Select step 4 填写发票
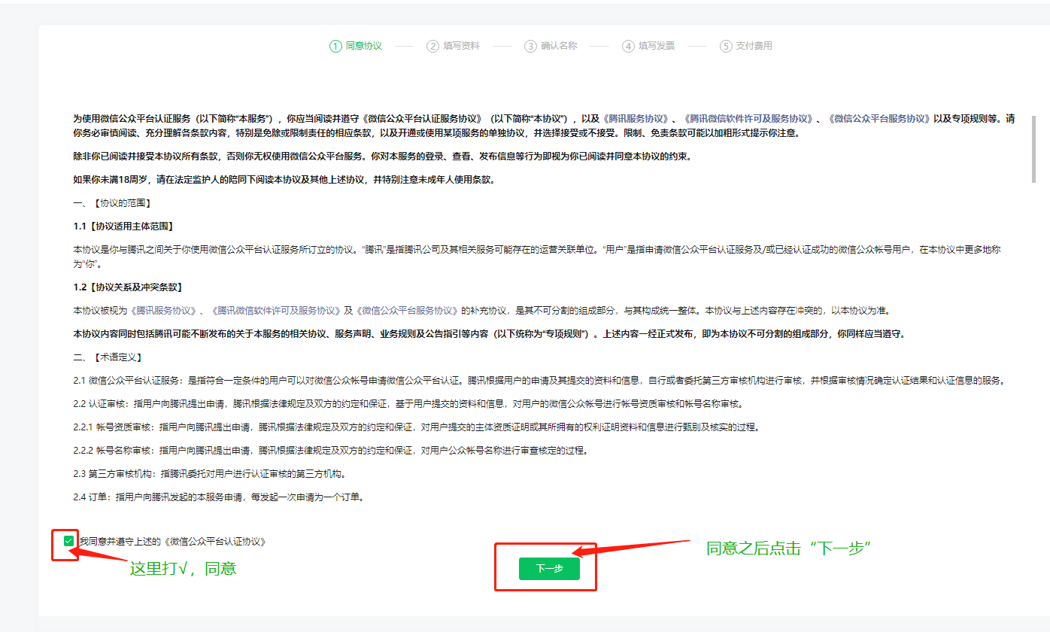The image size is (1050, 632). click(x=649, y=46)
